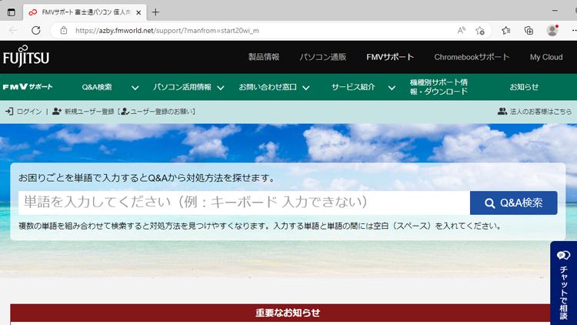This screenshot has width=577, height=325.
Task: Open the チャットで相談 chat widget
Action: 563,283
